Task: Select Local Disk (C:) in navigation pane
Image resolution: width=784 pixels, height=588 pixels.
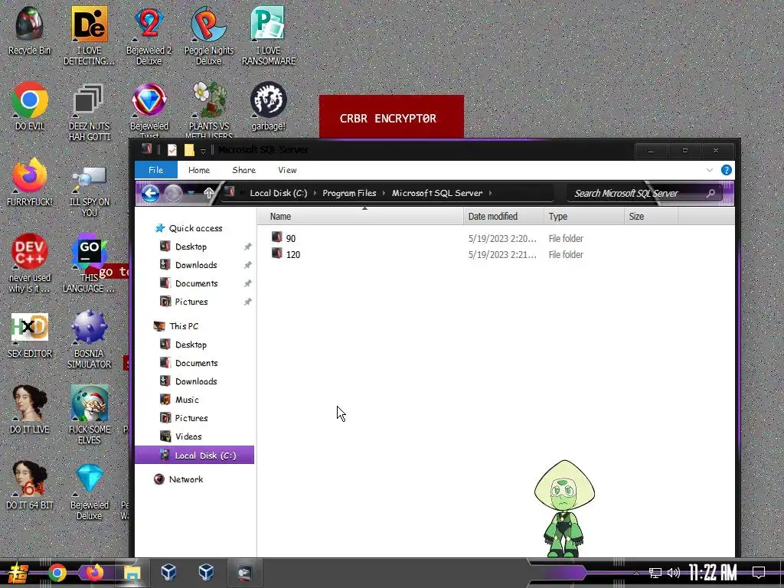Action: (x=194, y=455)
